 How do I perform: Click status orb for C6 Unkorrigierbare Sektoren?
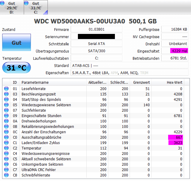point(6,164)
